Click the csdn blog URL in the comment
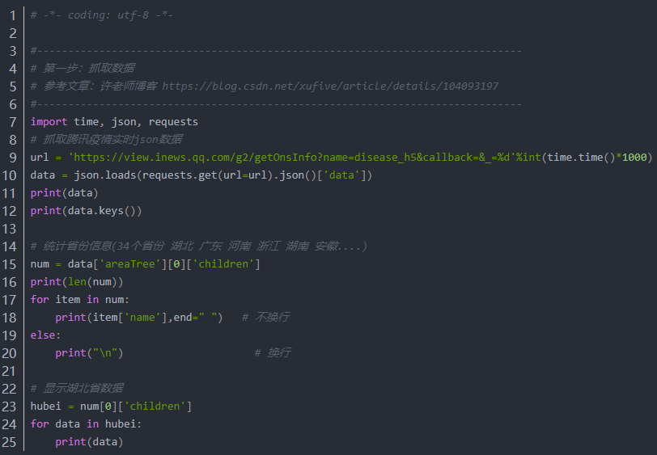Screen dimensions: 657x455 tap(330, 86)
